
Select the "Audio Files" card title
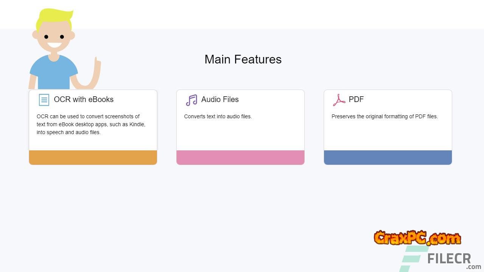[220, 99]
